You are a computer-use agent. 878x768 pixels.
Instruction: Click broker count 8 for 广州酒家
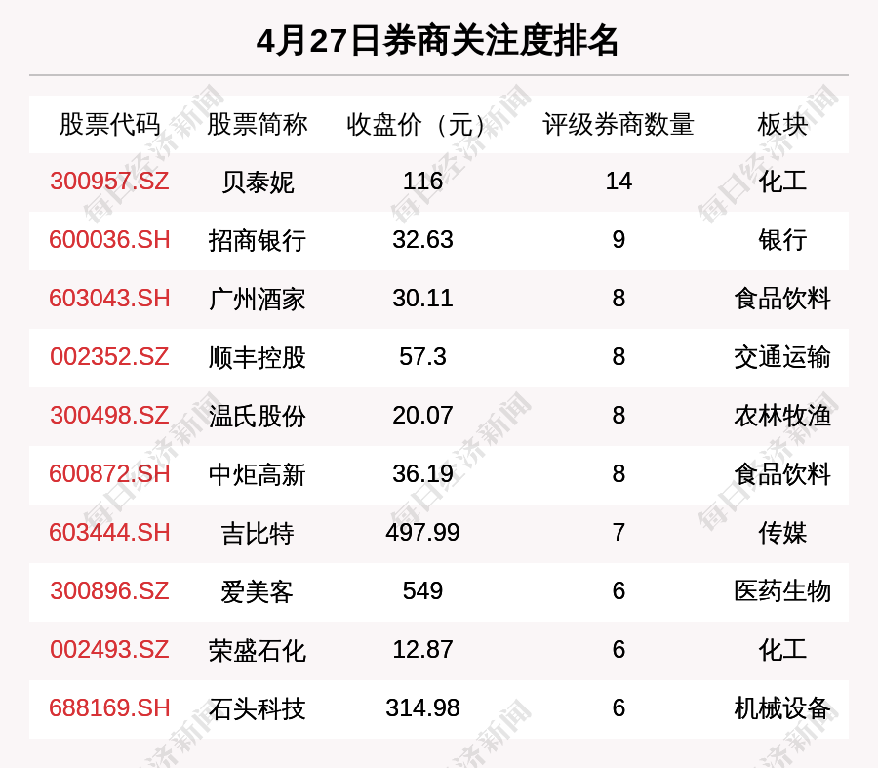(x=619, y=298)
